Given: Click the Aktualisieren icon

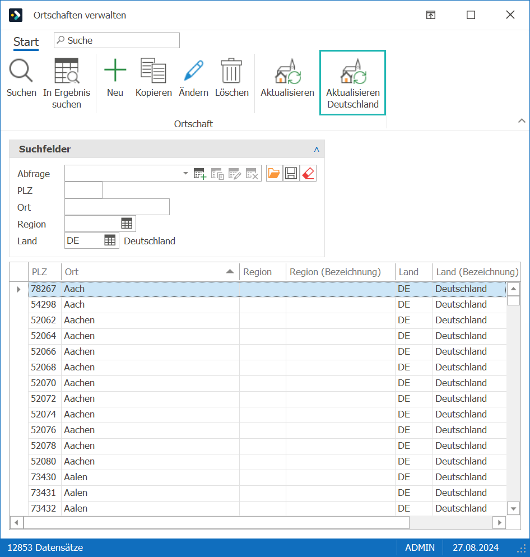Looking at the screenshot, I should coord(287,71).
